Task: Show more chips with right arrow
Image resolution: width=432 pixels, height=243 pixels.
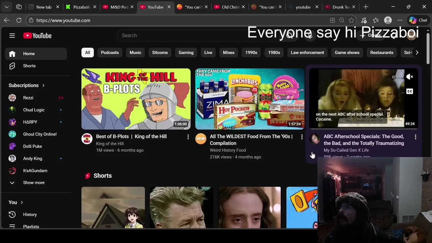Action: click(417, 52)
